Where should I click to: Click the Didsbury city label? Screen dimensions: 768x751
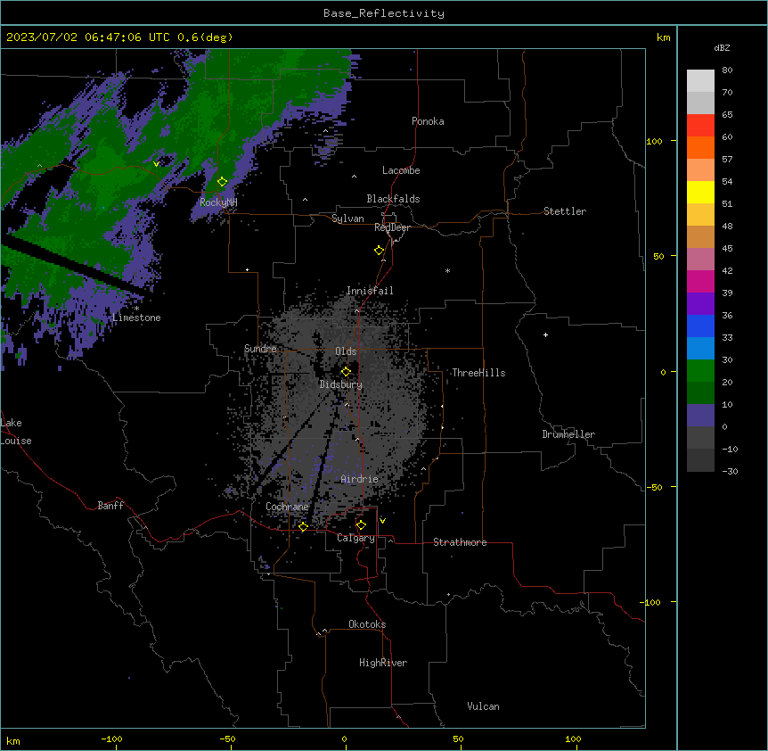(341, 384)
